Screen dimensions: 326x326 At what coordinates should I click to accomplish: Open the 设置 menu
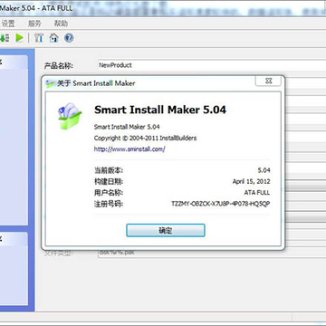tap(8, 24)
